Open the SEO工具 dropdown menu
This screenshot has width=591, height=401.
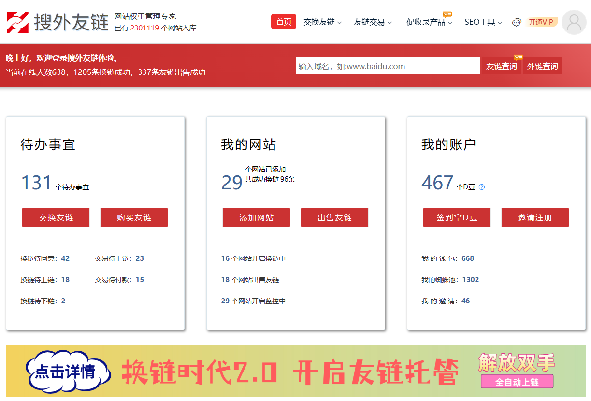(483, 22)
